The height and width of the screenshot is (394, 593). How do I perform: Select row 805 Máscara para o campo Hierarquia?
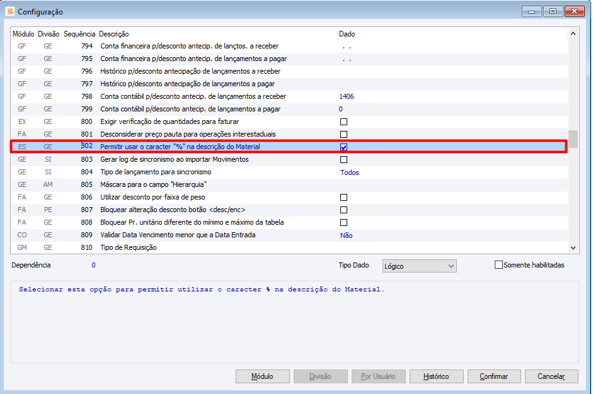289,184
